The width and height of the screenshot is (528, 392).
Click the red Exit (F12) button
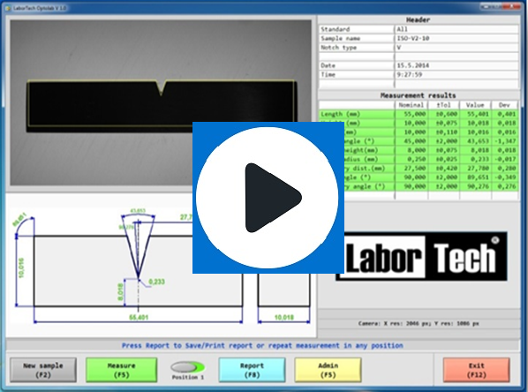tap(477, 370)
